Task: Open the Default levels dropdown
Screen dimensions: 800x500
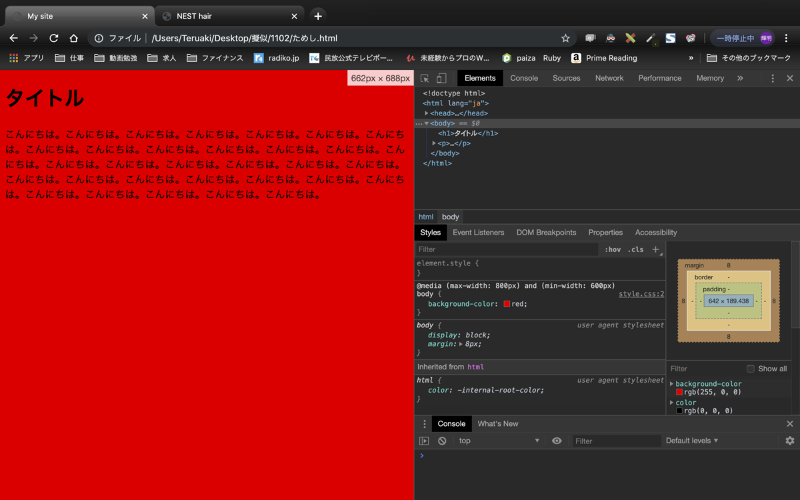Action: [692, 441]
